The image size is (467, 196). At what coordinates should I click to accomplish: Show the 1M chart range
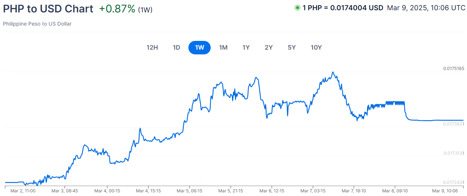point(223,47)
